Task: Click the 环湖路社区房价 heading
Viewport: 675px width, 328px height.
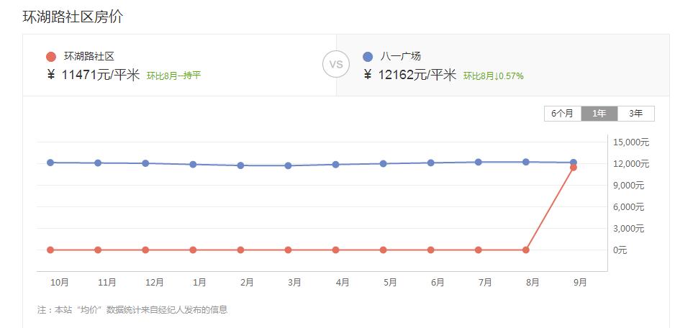Action: pyautogui.click(x=73, y=17)
